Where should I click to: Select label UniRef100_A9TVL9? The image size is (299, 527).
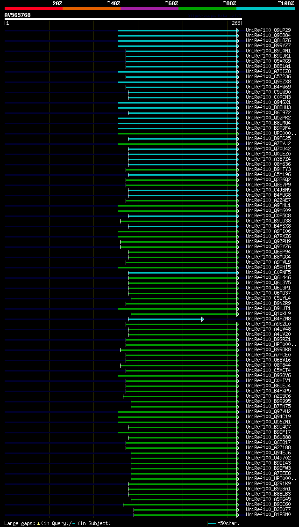click(x=268, y=262)
